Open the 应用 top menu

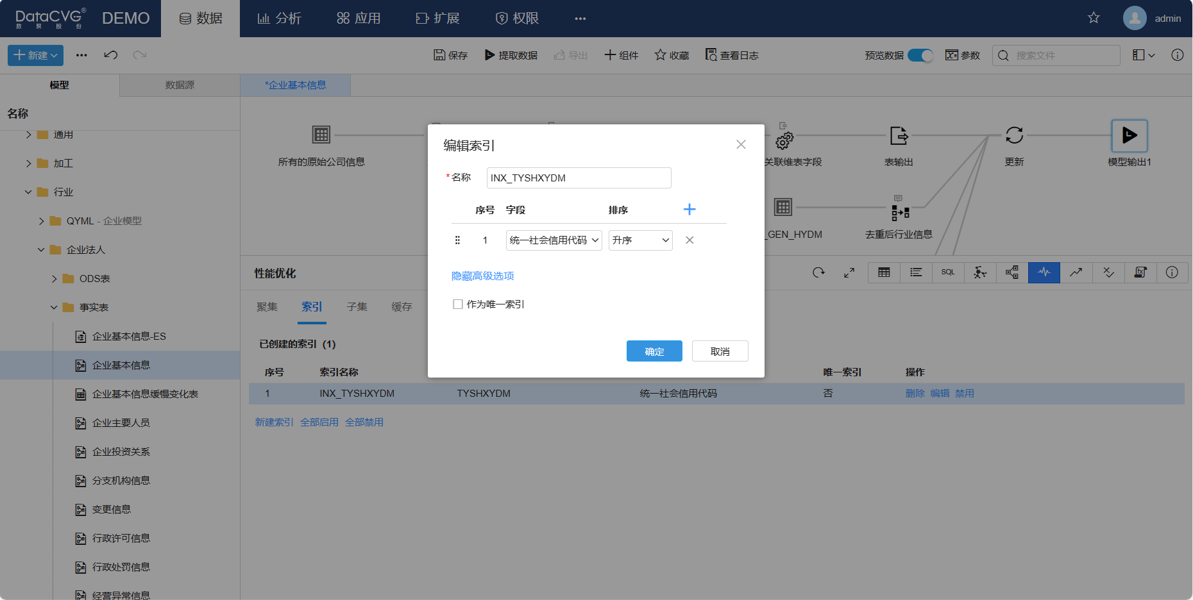(x=359, y=19)
